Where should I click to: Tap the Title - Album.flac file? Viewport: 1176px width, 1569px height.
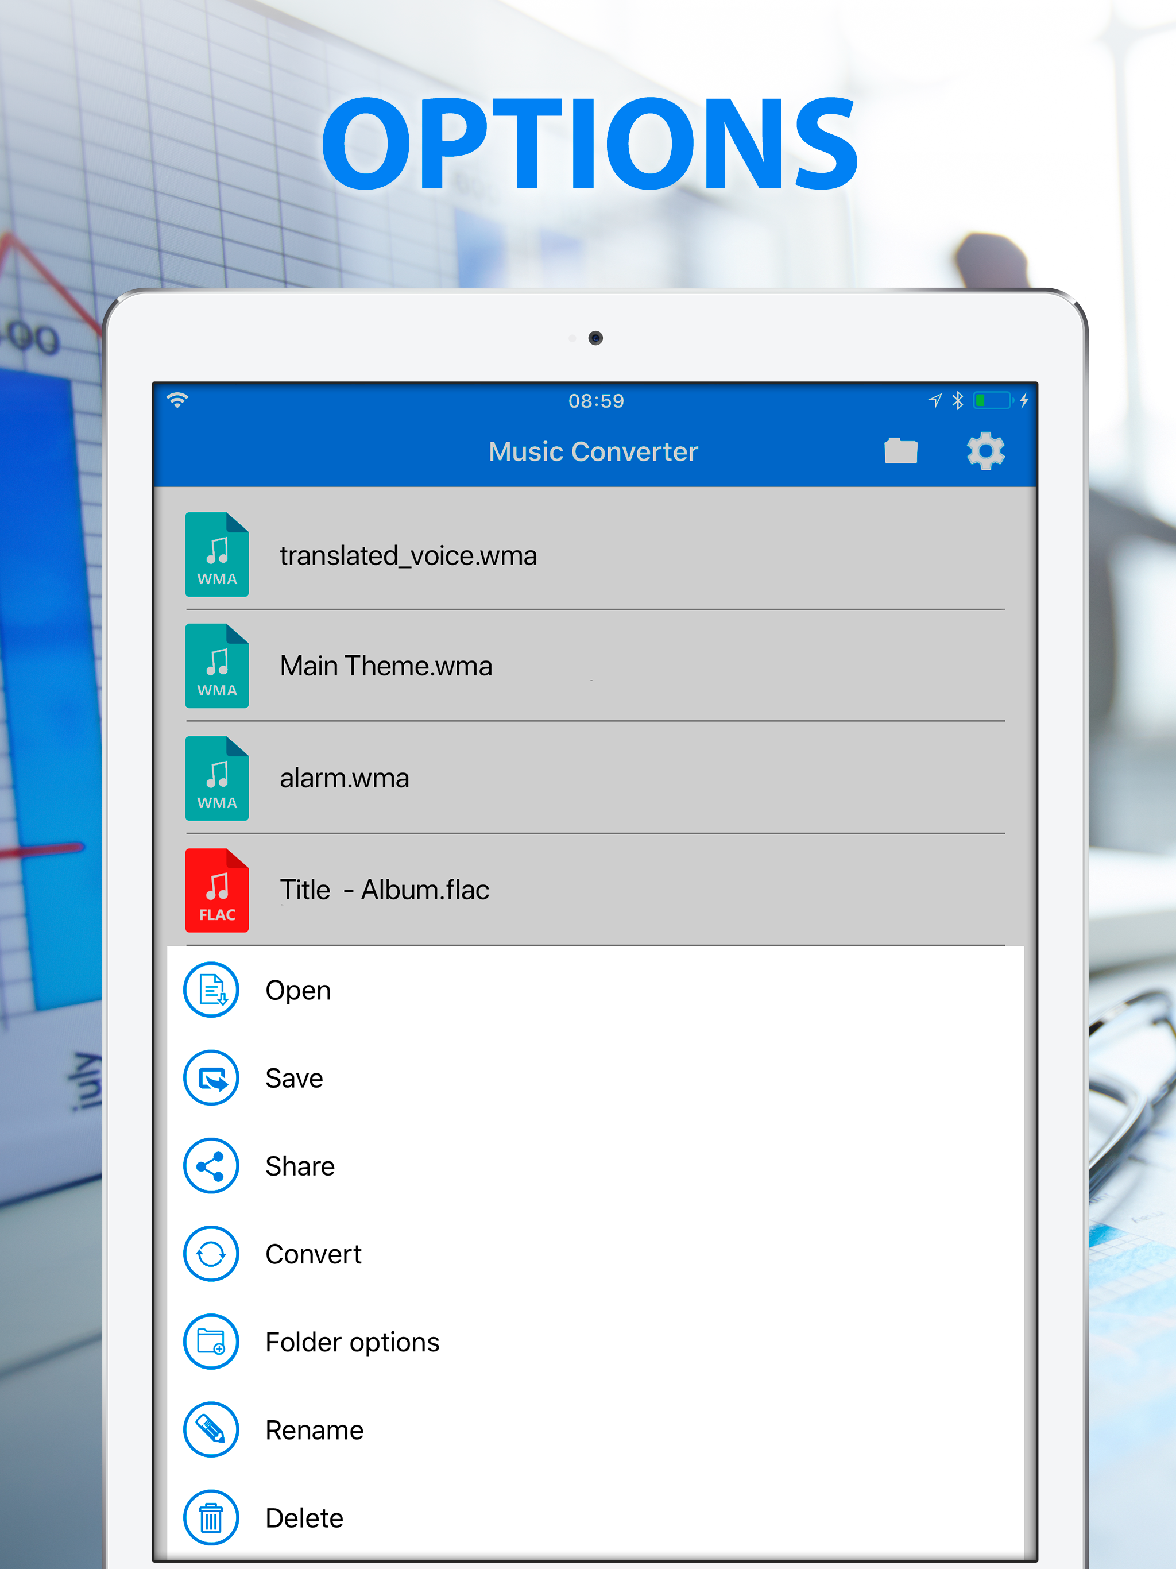click(384, 890)
